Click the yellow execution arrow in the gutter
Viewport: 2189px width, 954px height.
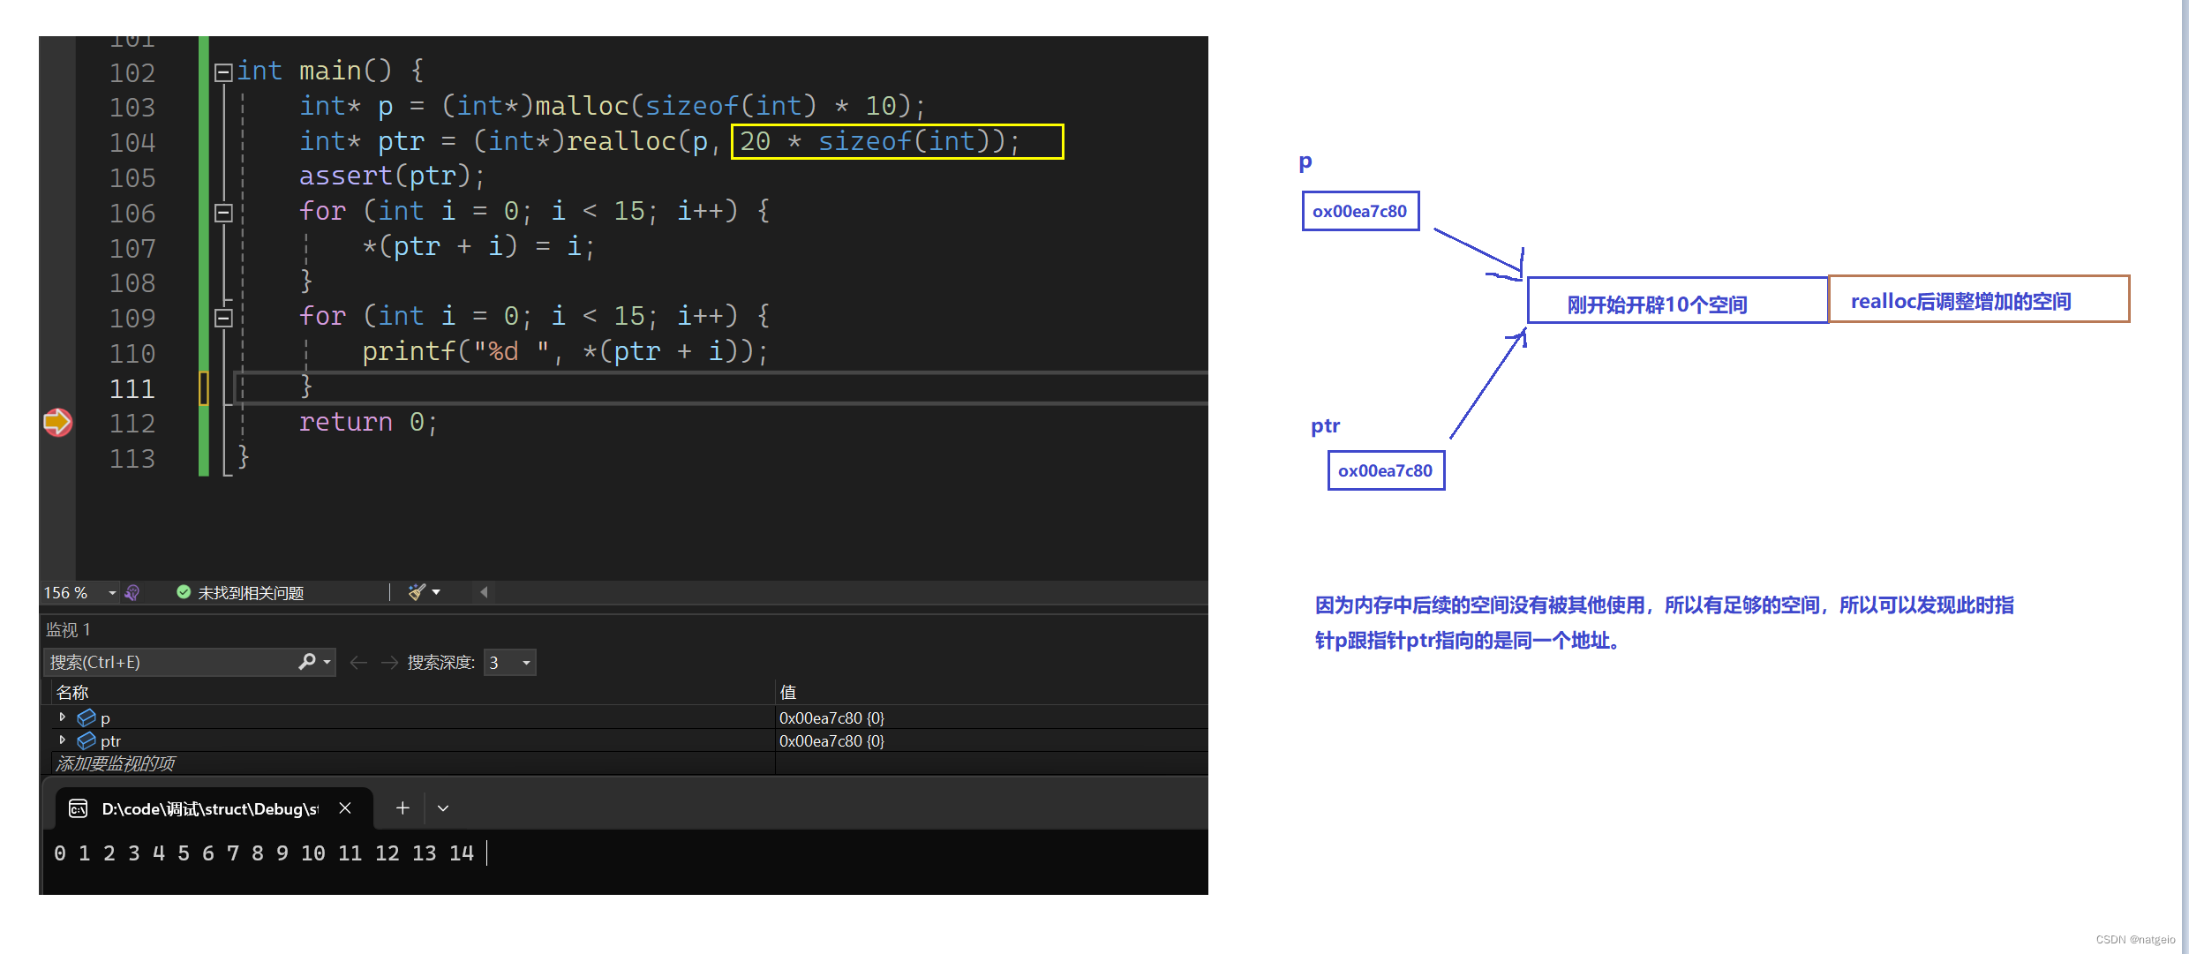coord(57,422)
